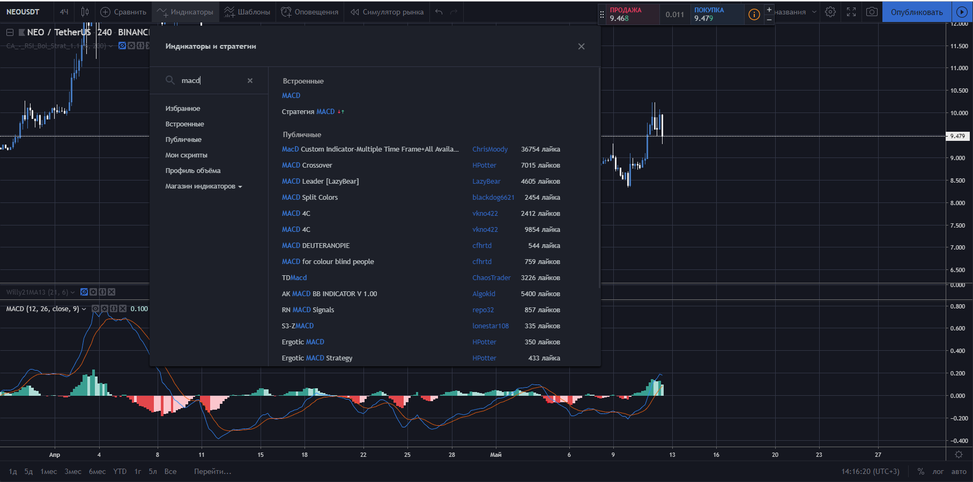Open the layout name dropdown chevron
This screenshot has width=973, height=482.
tap(814, 12)
